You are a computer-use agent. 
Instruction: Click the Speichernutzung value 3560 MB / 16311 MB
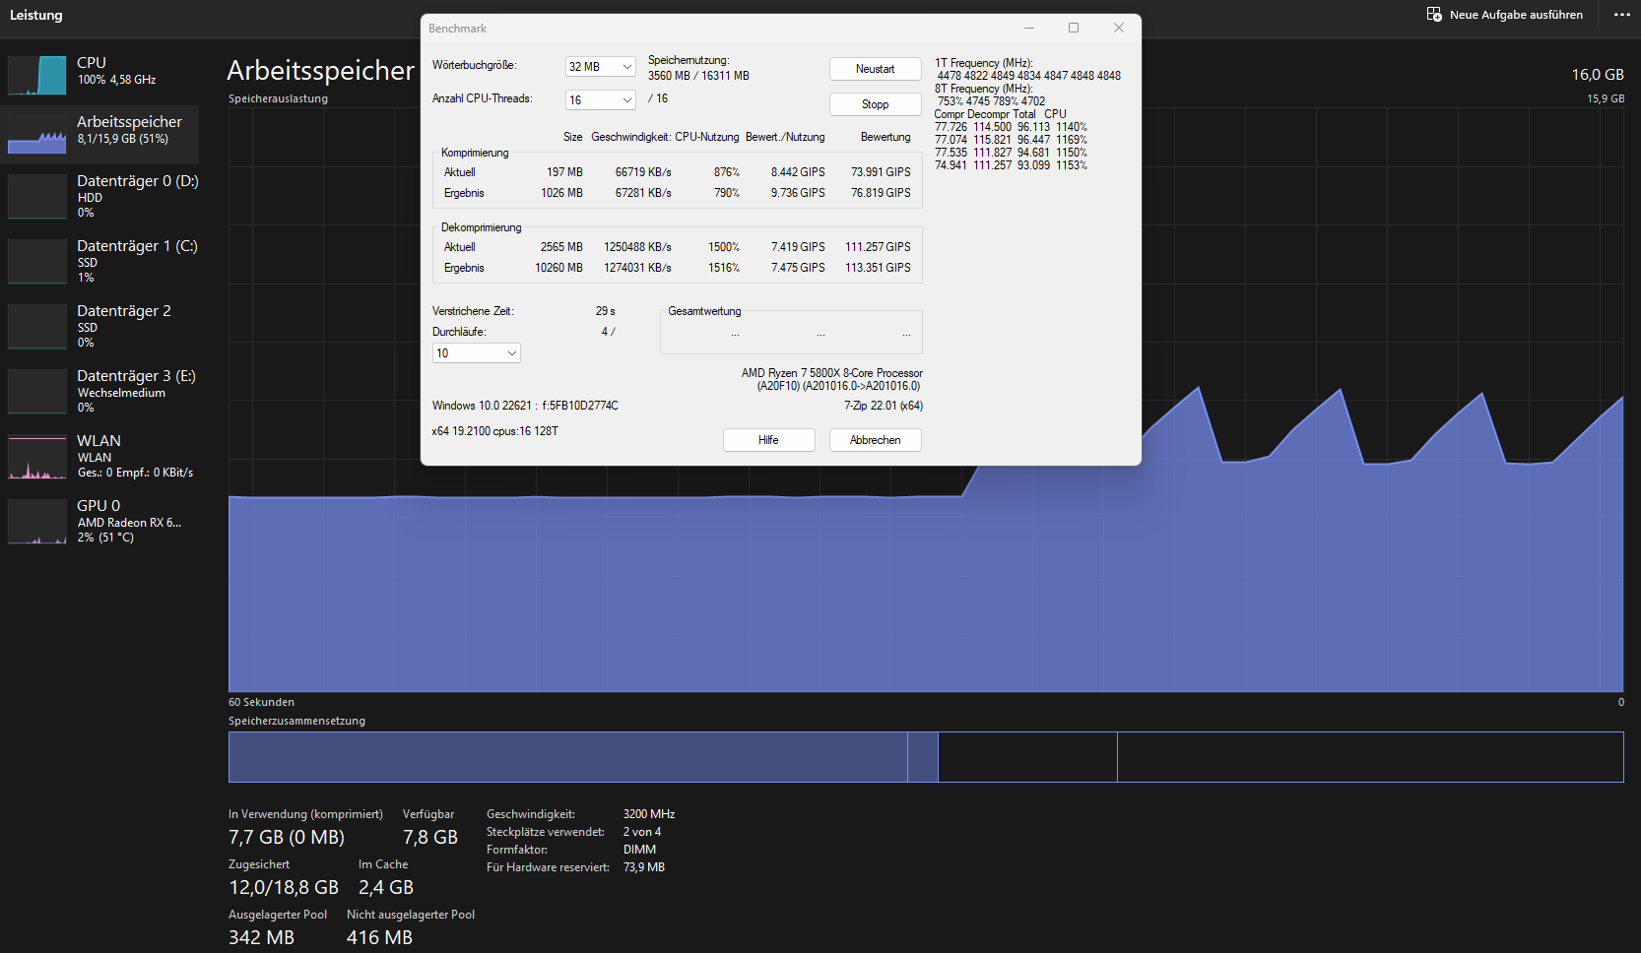[698, 76]
